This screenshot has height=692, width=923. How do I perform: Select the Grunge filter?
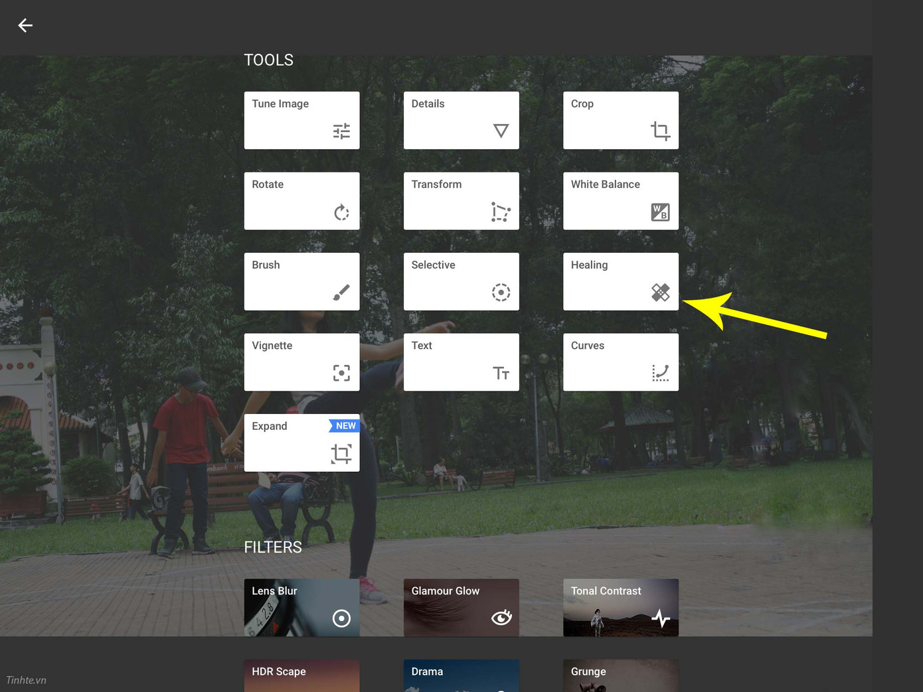coord(620,675)
